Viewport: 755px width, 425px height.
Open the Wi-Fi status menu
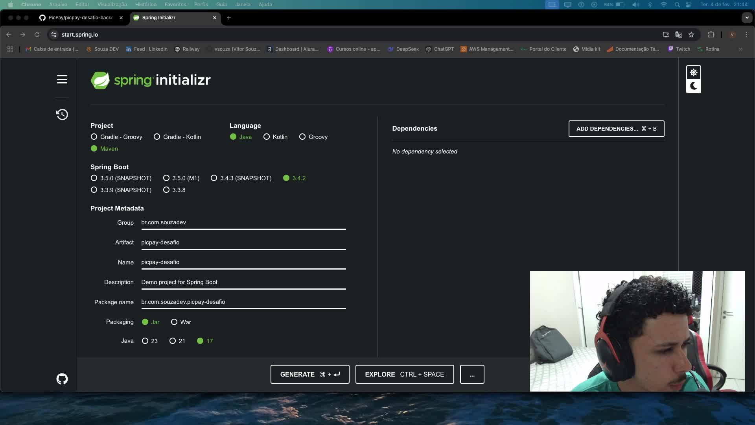pyautogui.click(x=664, y=5)
